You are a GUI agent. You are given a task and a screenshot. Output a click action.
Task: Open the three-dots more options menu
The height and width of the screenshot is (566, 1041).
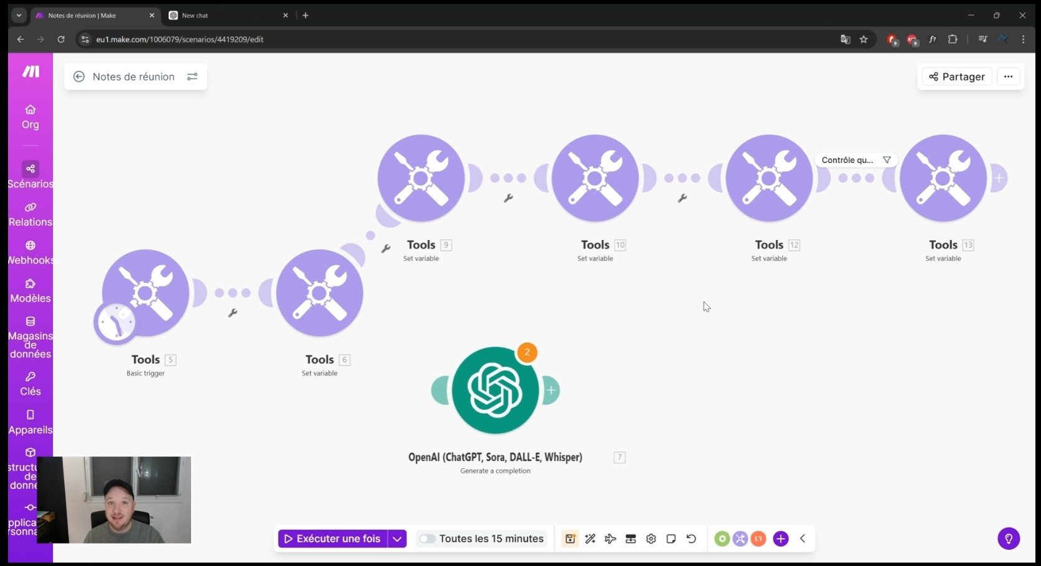(1008, 77)
